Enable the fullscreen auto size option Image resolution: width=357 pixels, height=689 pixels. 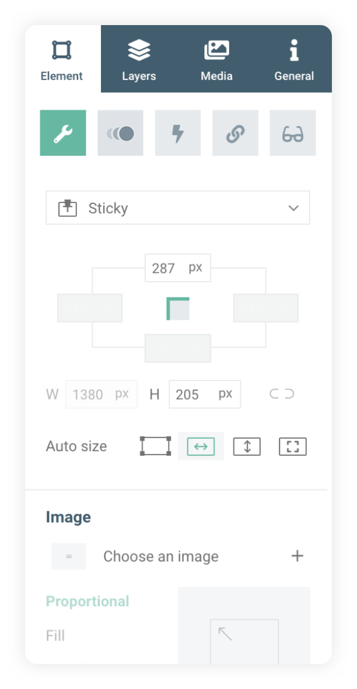tap(292, 446)
